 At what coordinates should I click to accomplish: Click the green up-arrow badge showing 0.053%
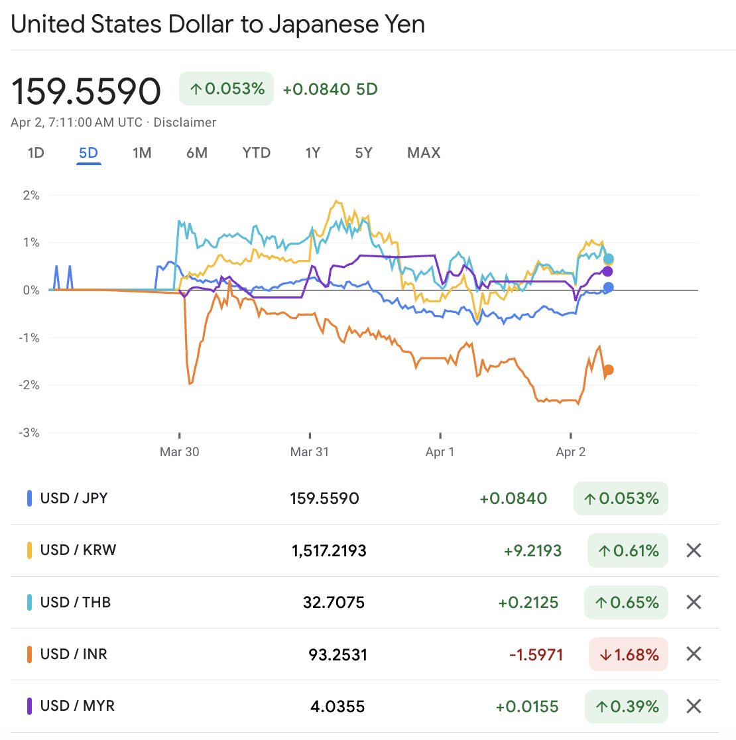coord(226,88)
